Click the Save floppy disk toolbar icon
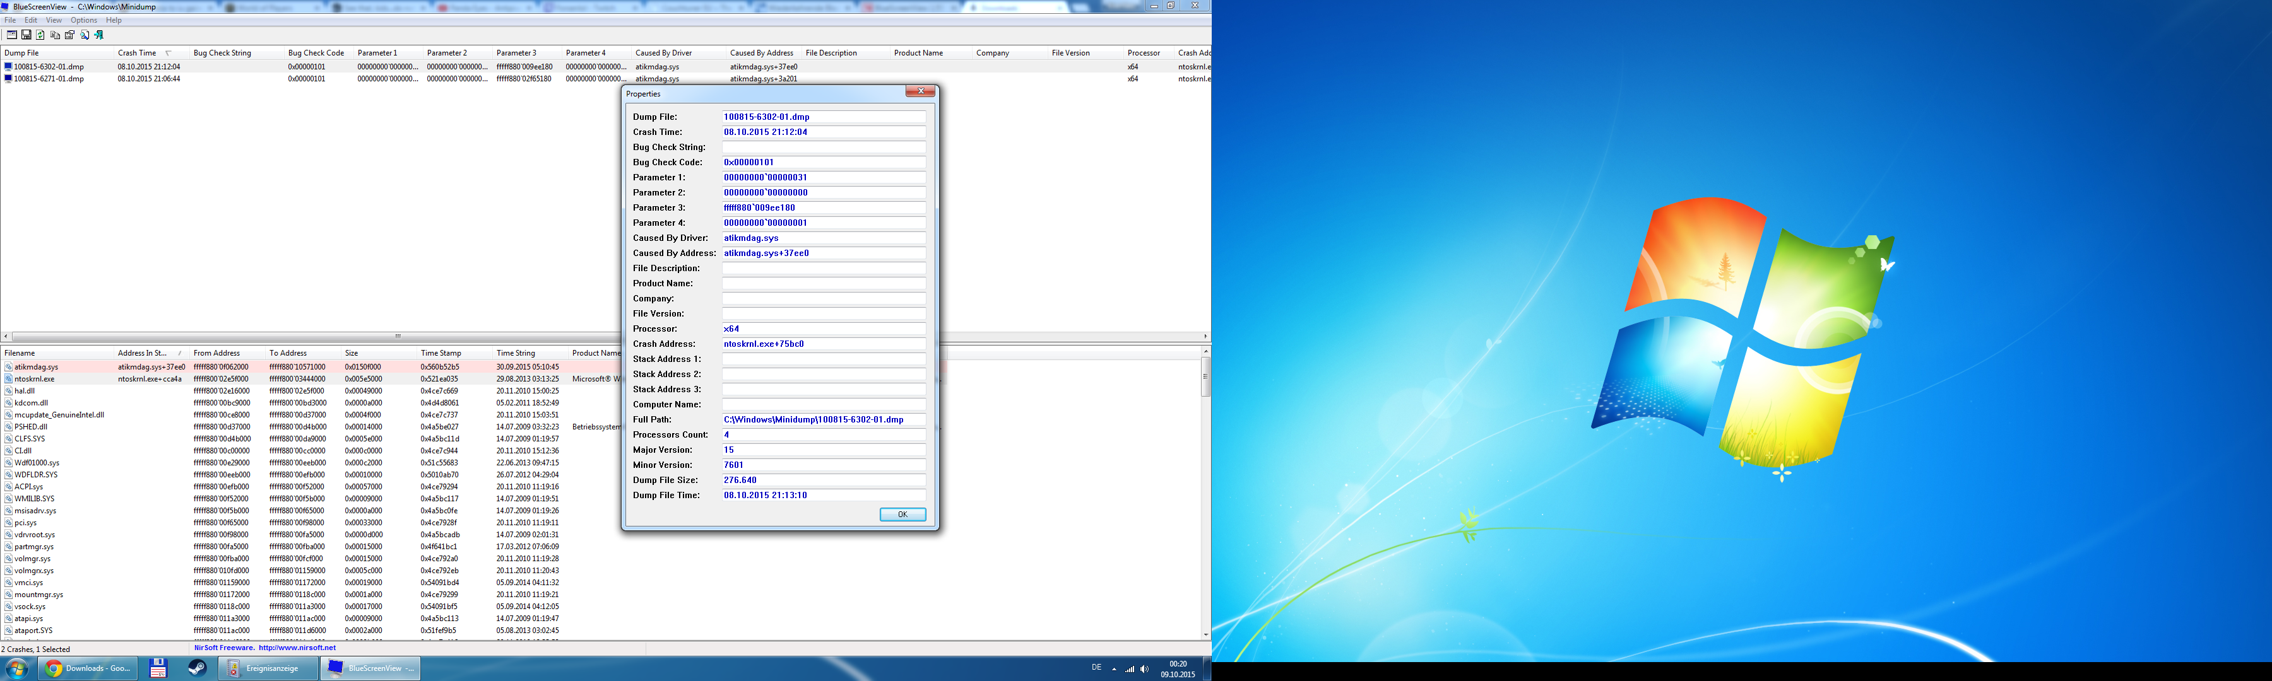Viewport: 2272px width, 681px height. click(x=27, y=35)
